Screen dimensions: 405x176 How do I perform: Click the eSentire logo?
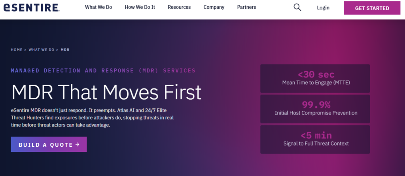click(x=32, y=8)
